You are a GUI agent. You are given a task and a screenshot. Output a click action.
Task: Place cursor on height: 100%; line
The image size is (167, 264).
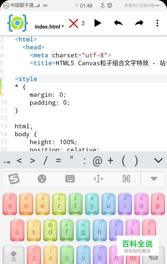click(53, 142)
